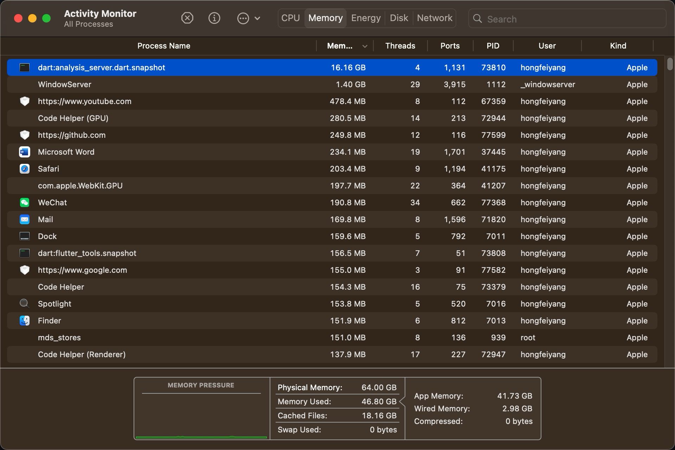
Task: Click PID 67359 cell
Action: (x=493, y=101)
